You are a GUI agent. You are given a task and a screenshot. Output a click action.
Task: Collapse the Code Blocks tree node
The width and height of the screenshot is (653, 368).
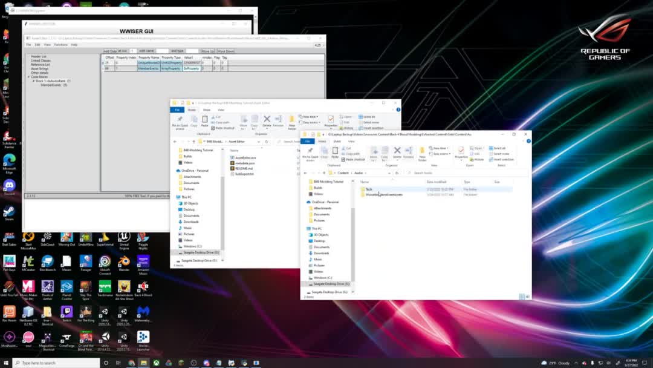pyautogui.click(x=28, y=77)
